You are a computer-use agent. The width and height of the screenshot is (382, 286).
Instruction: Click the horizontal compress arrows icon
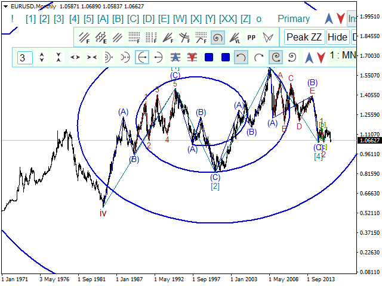pos(92,58)
